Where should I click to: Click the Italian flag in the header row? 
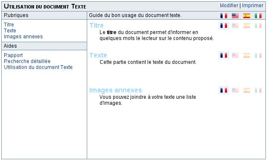tap(258, 16)
